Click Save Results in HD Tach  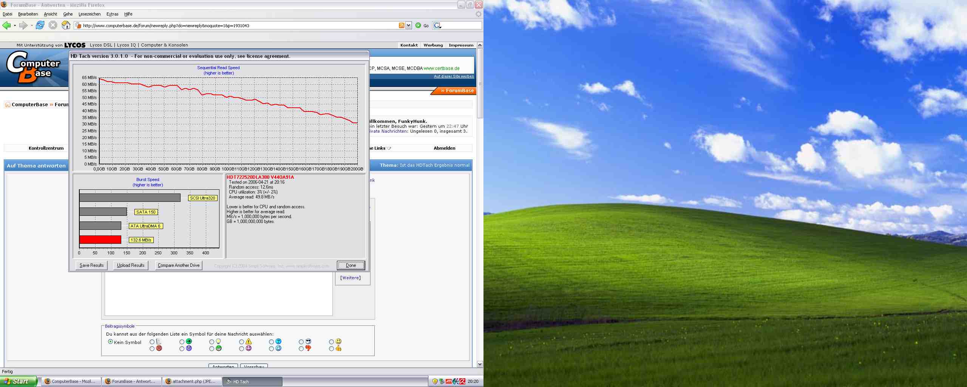coord(91,265)
